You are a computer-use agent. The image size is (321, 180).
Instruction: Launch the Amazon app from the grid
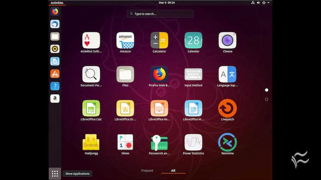pyautogui.click(x=125, y=40)
